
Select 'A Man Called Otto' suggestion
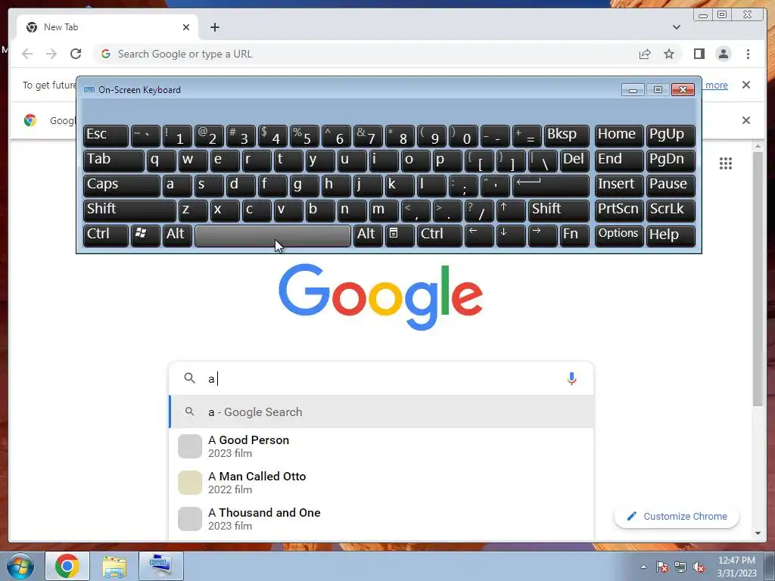[x=381, y=483]
